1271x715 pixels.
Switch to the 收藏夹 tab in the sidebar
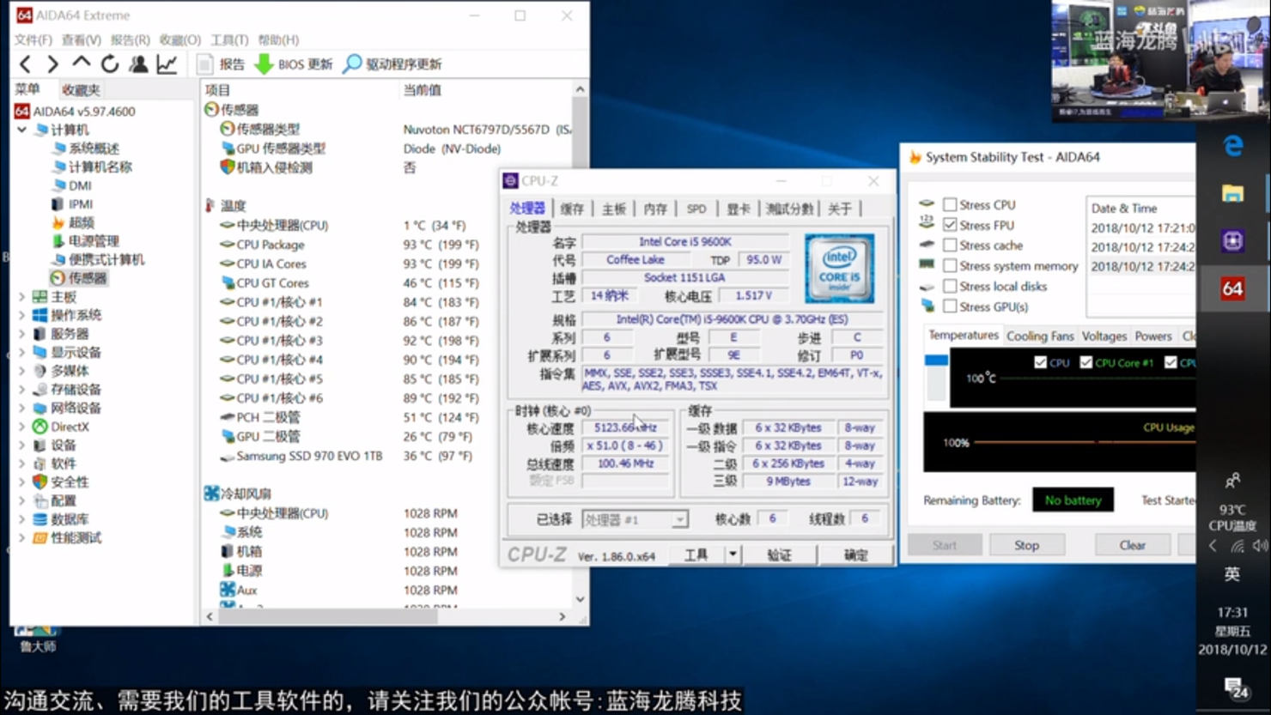pos(81,89)
